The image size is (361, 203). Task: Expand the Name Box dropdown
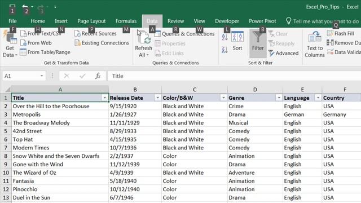click(x=42, y=76)
